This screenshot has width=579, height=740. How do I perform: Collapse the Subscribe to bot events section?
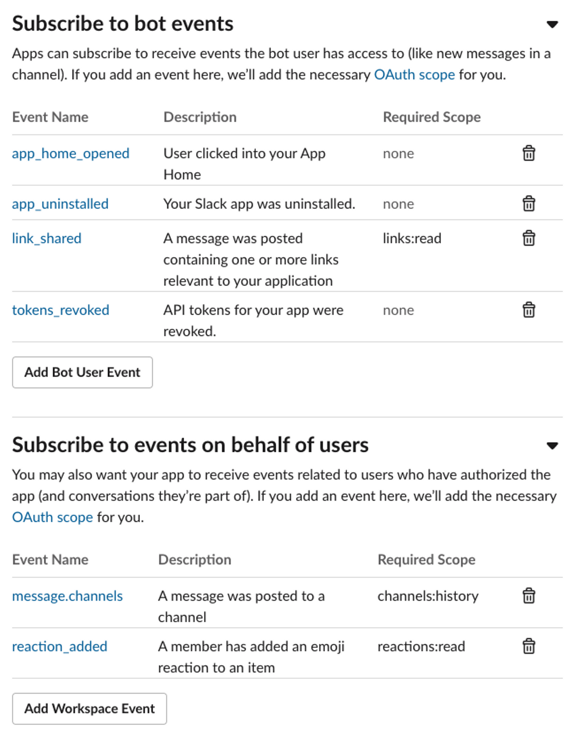point(552,25)
